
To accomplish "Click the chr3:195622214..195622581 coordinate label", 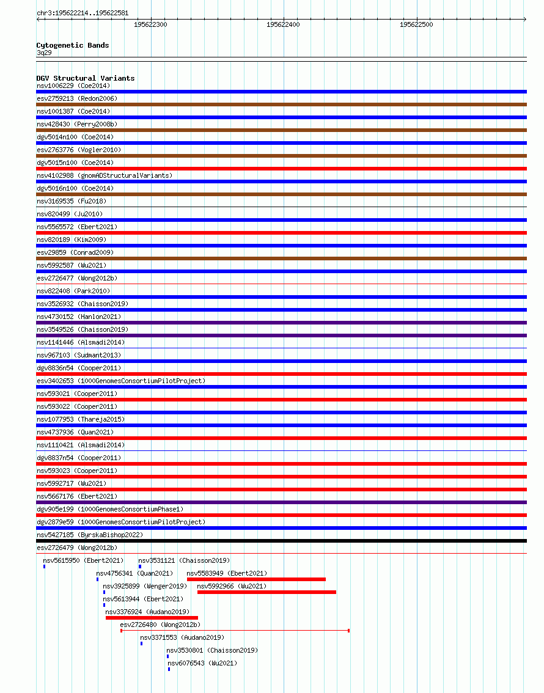I will pos(83,13).
